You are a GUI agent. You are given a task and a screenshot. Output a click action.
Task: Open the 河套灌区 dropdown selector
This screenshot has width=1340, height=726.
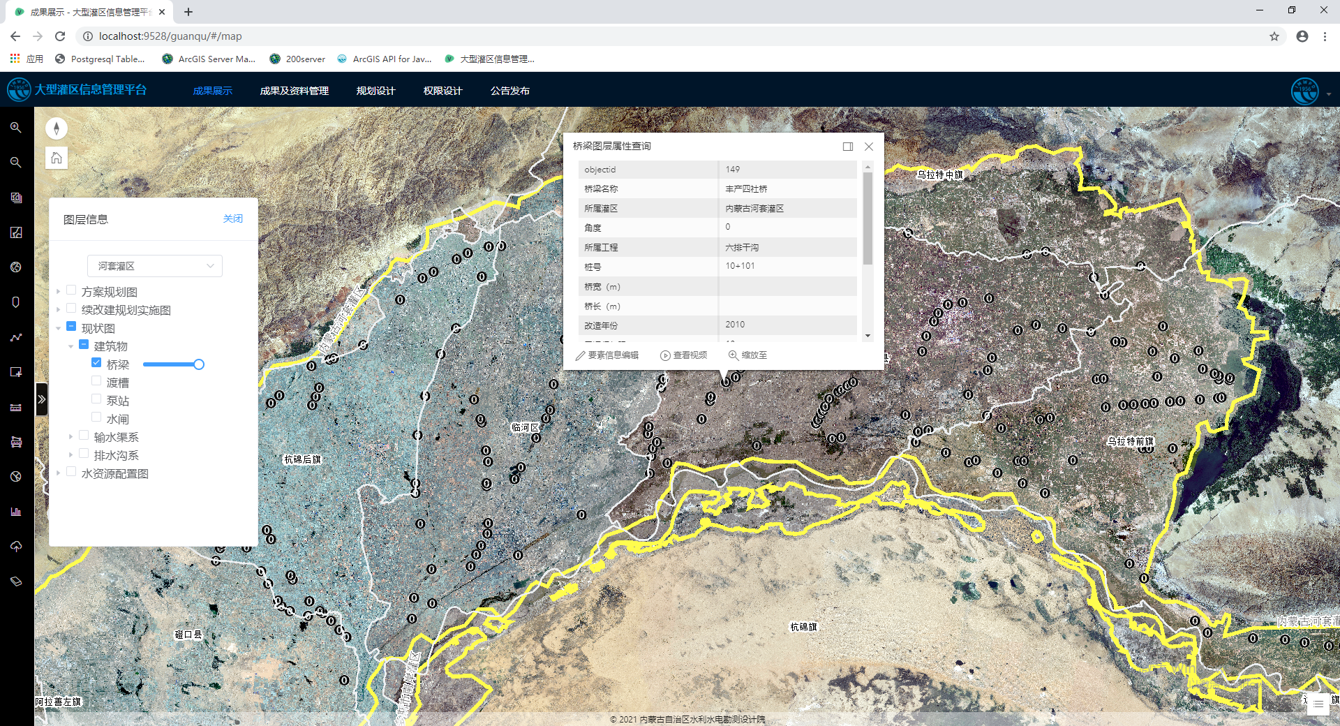(x=155, y=266)
